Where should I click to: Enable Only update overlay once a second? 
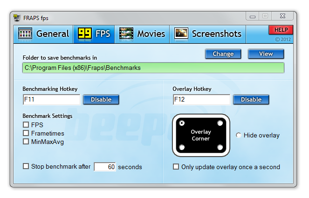pos(176,167)
